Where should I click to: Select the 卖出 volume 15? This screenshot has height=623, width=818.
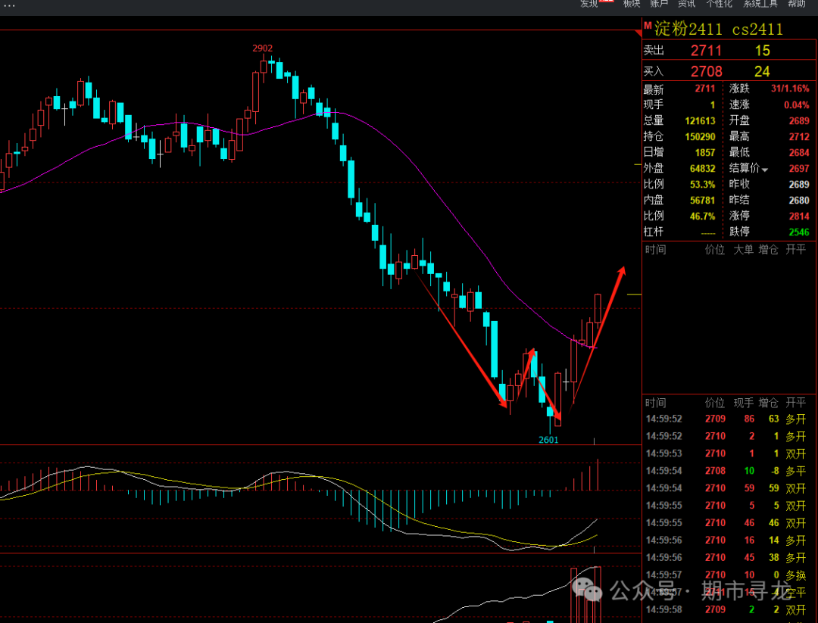(762, 51)
